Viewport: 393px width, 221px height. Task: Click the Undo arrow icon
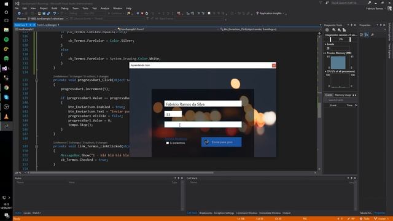click(x=55, y=14)
